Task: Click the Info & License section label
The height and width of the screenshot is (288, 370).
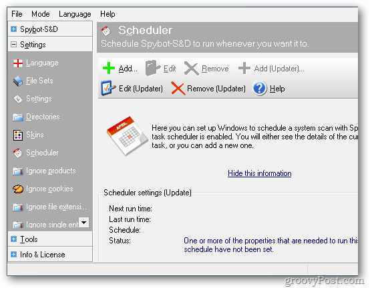Action: click(x=43, y=255)
